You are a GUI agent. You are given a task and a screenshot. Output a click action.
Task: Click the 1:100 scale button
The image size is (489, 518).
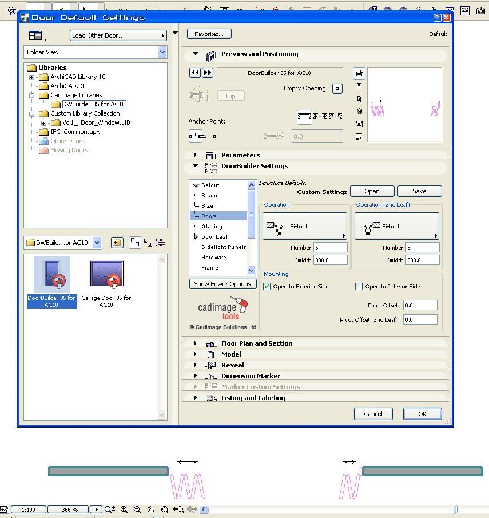[29, 509]
